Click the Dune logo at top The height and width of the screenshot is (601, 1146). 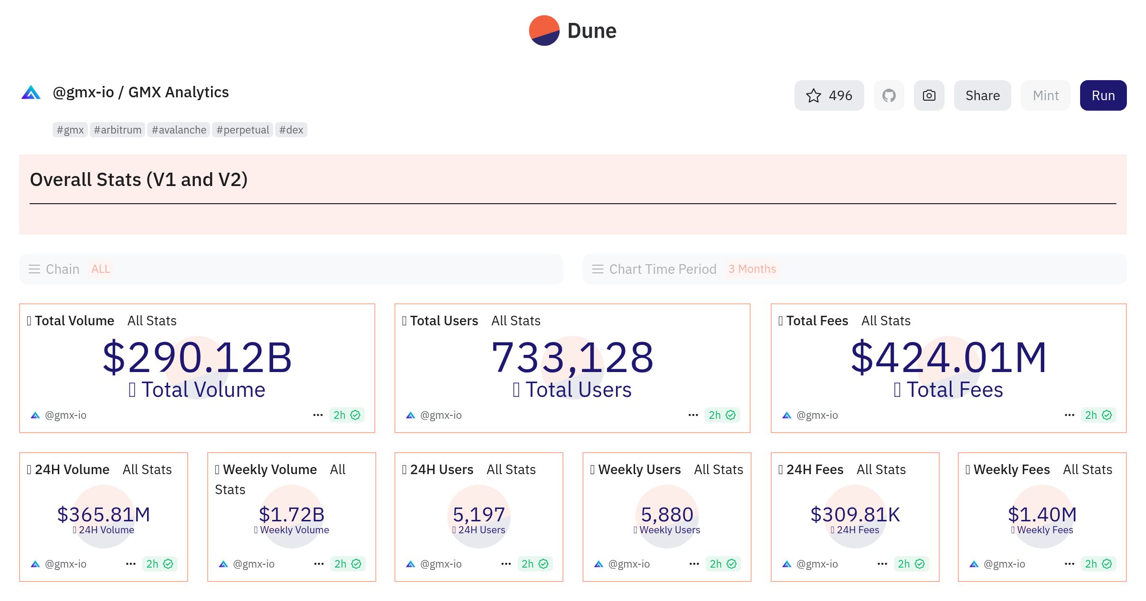coord(573,31)
